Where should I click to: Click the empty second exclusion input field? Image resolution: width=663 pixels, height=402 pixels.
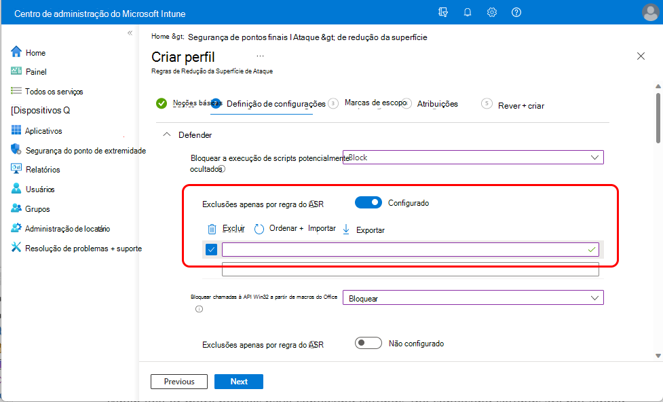point(410,269)
